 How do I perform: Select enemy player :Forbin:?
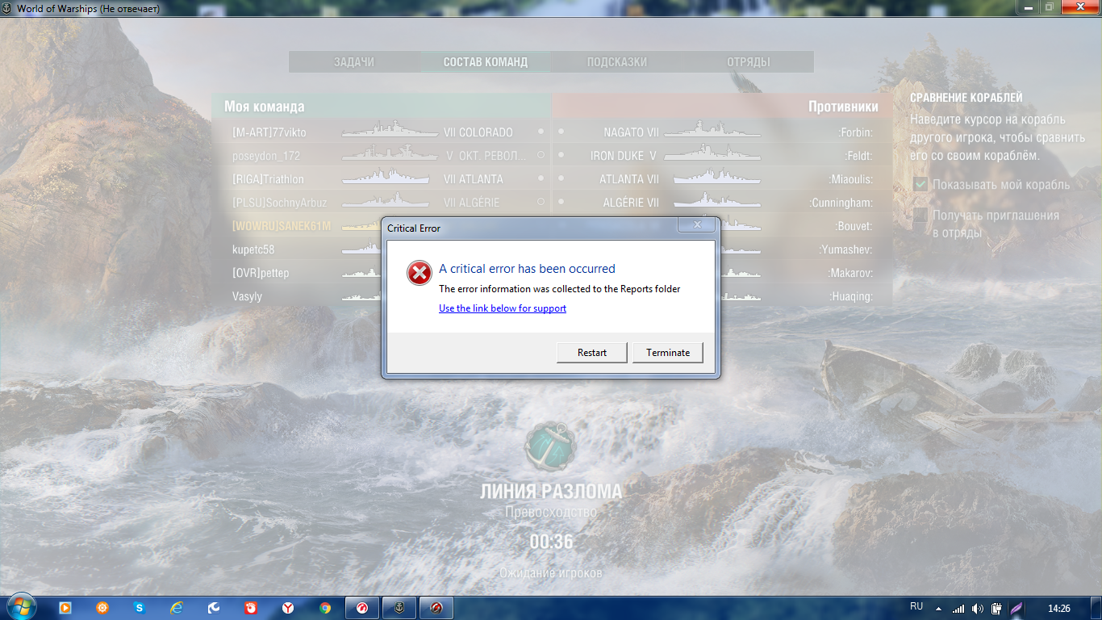pyautogui.click(x=855, y=132)
